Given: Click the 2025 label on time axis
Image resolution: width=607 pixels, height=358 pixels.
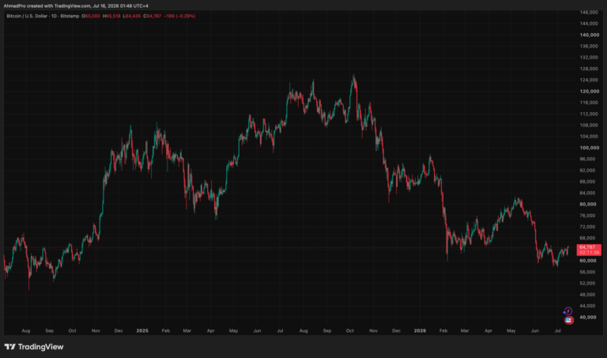Looking at the screenshot, I should (x=142, y=331).
